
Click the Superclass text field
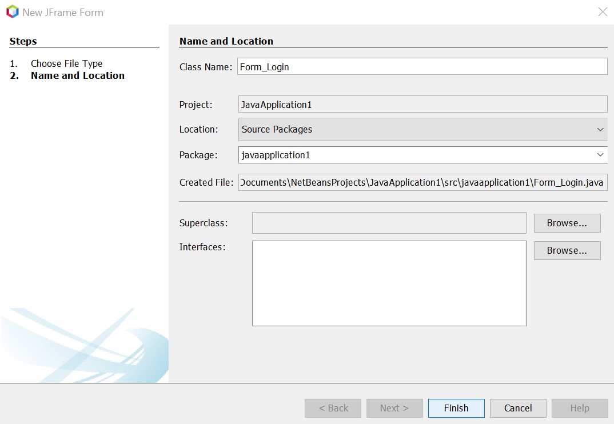point(389,222)
